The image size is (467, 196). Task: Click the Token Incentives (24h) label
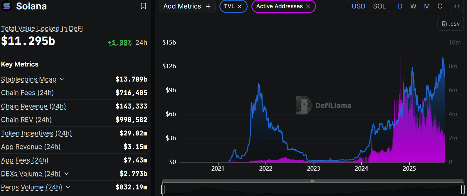coord(36,133)
